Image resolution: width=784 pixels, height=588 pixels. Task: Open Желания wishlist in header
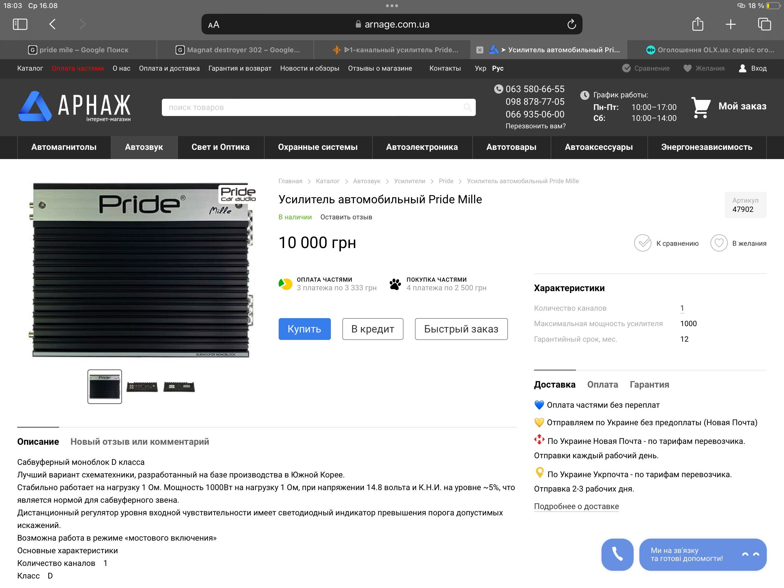(x=704, y=68)
